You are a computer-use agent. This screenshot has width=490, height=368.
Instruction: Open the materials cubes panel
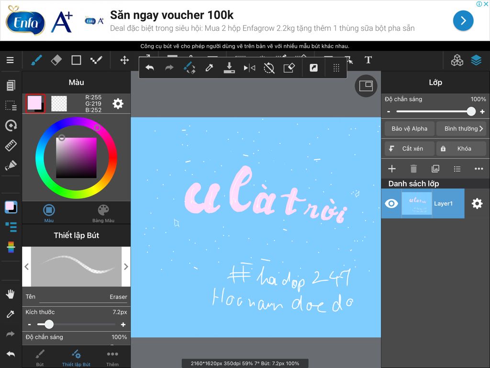point(457,60)
